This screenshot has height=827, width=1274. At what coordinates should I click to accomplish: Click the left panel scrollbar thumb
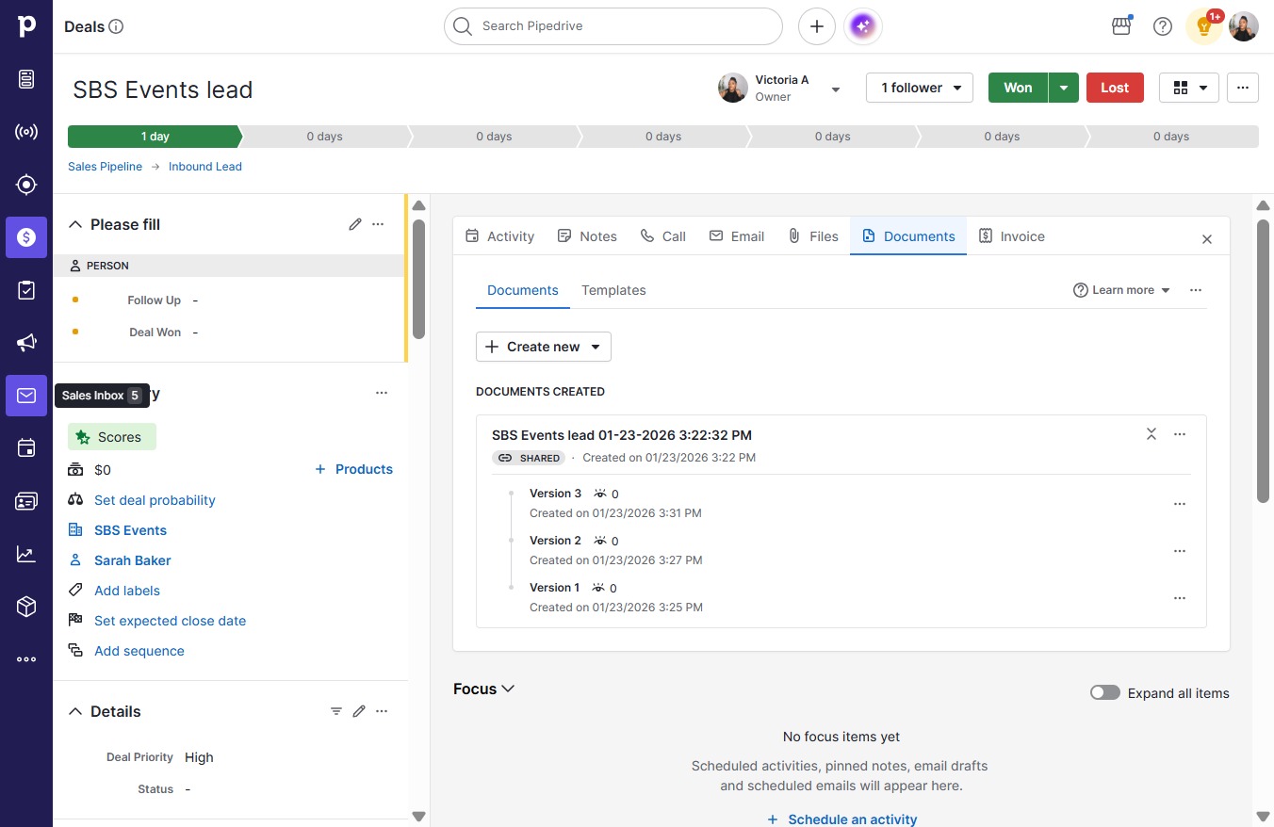pos(418,279)
